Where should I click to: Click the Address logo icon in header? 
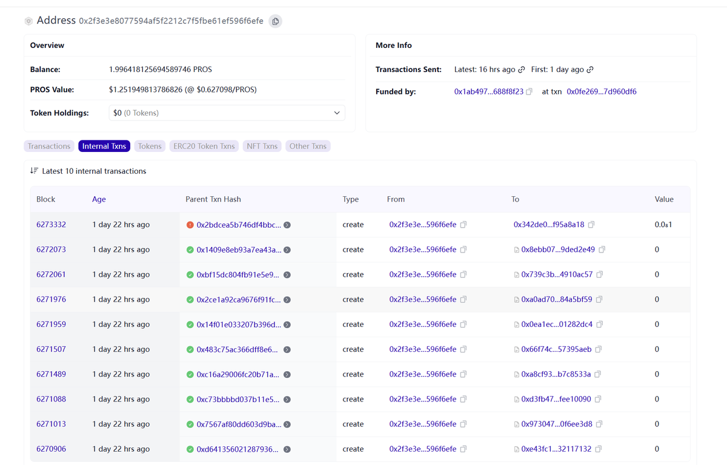click(28, 21)
